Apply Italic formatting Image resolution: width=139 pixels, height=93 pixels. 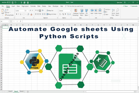point(18,14)
